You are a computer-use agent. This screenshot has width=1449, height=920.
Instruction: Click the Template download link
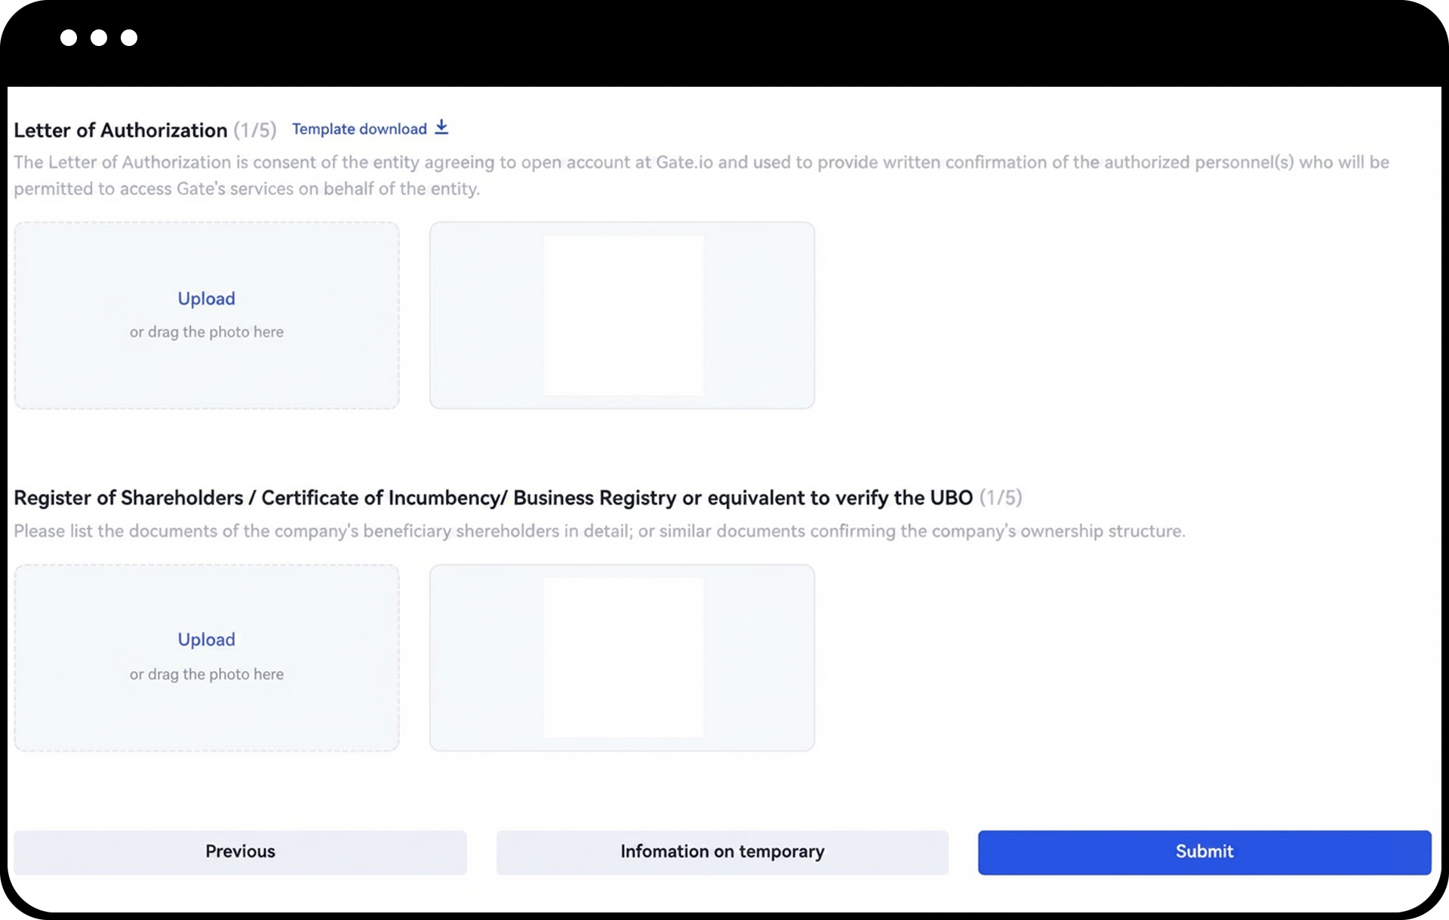click(359, 129)
